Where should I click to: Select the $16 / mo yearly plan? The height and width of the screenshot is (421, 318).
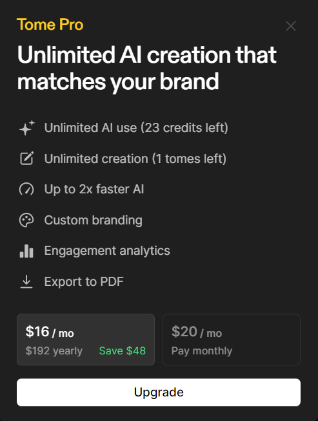[86, 340]
